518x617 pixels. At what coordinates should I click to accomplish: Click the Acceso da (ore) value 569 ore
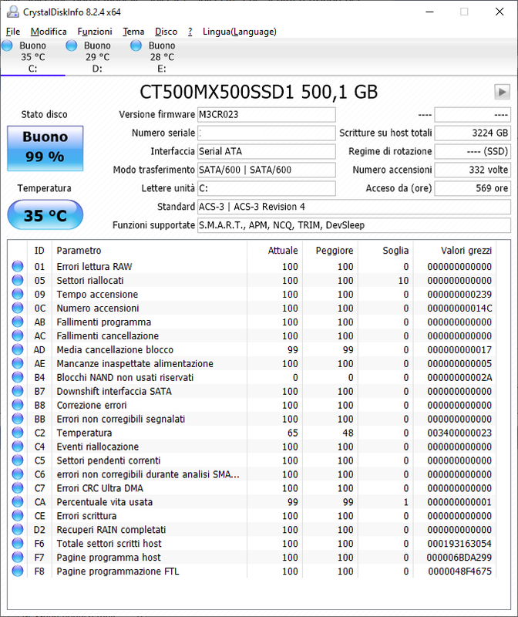pyautogui.click(x=473, y=188)
